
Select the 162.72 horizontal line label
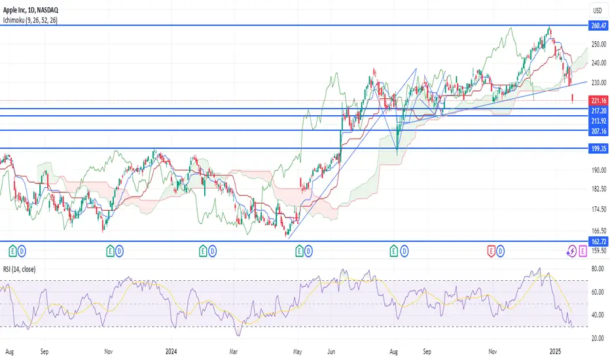tap(598, 242)
